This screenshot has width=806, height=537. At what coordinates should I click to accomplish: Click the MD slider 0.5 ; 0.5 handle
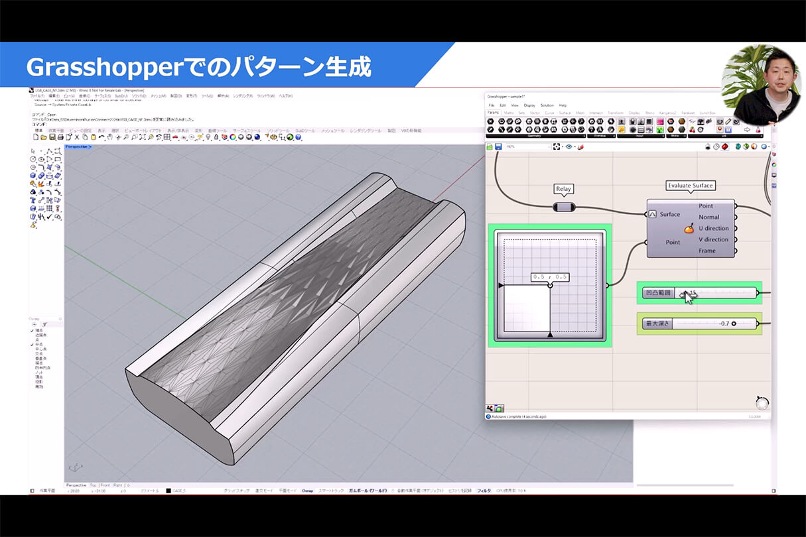point(550,284)
